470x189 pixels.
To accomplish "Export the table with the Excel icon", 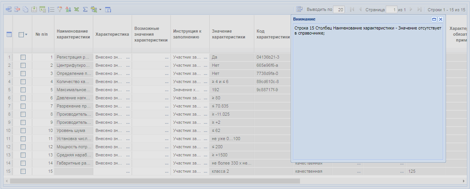I will (76, 9).
